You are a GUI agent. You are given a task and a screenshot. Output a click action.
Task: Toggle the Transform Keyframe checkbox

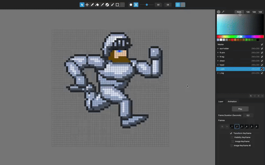click(231, 133)
